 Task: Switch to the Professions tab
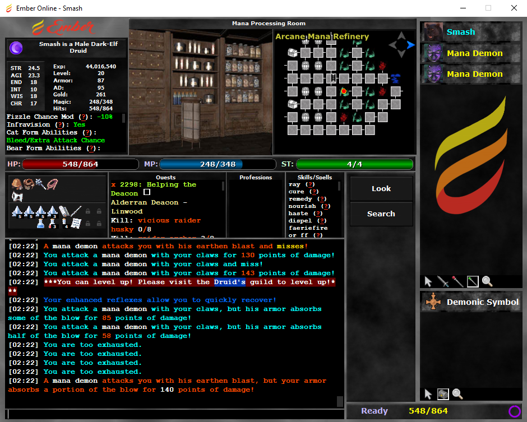[x=256, y=178]
